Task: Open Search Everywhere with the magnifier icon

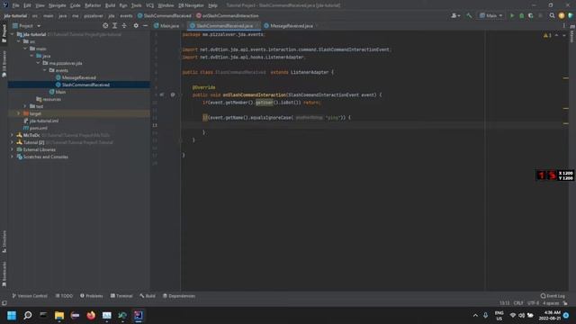Action: coord(552,16)
